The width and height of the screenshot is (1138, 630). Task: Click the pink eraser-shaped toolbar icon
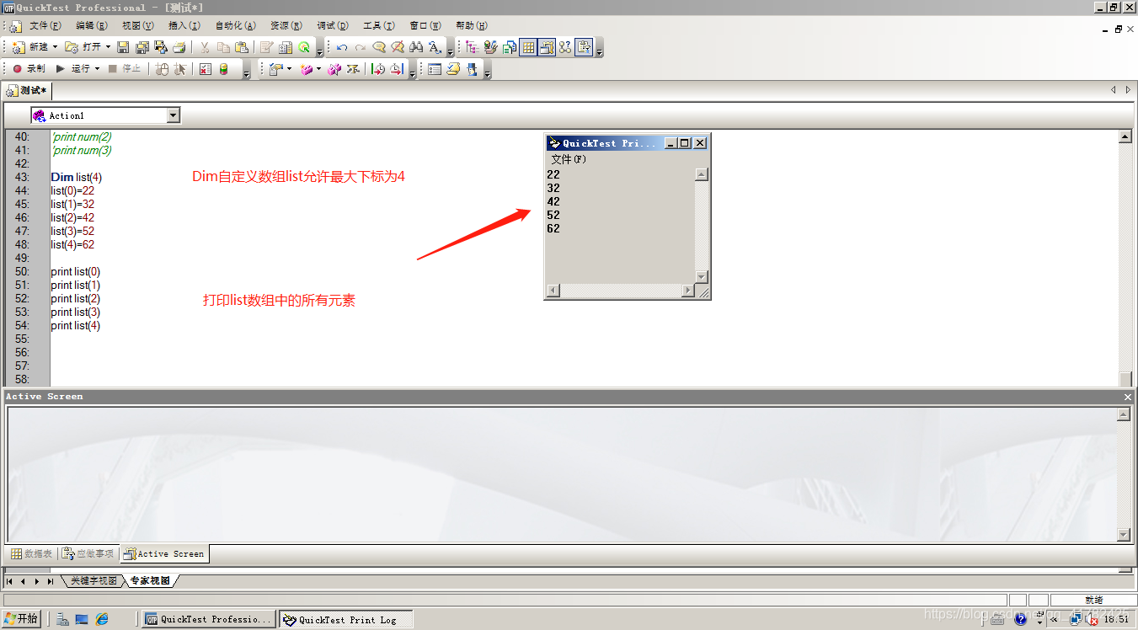point(307,69)
